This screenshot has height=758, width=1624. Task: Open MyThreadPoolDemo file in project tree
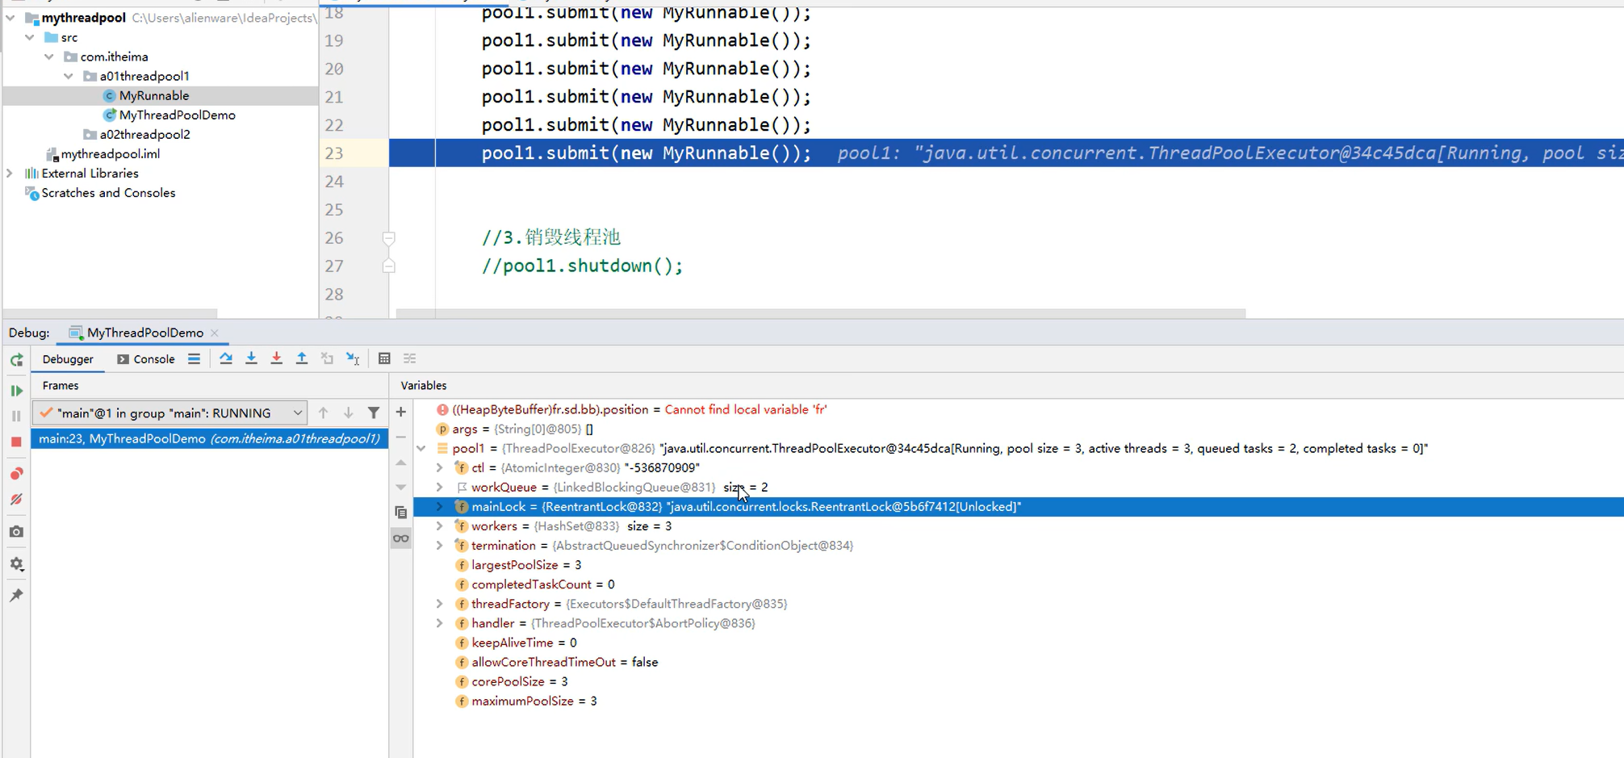click(x=177, y=115)
